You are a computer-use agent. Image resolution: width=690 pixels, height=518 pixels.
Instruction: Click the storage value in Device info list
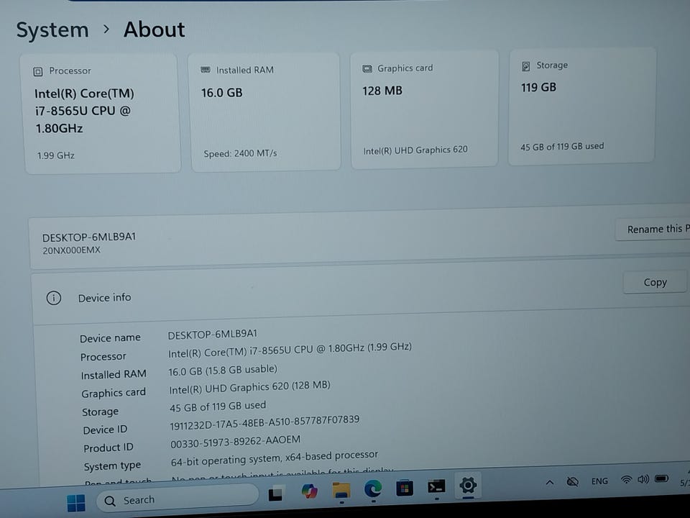(217, 406)
